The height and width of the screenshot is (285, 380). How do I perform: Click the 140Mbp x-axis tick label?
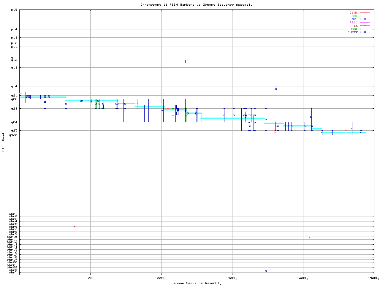(x=303, y=278)
